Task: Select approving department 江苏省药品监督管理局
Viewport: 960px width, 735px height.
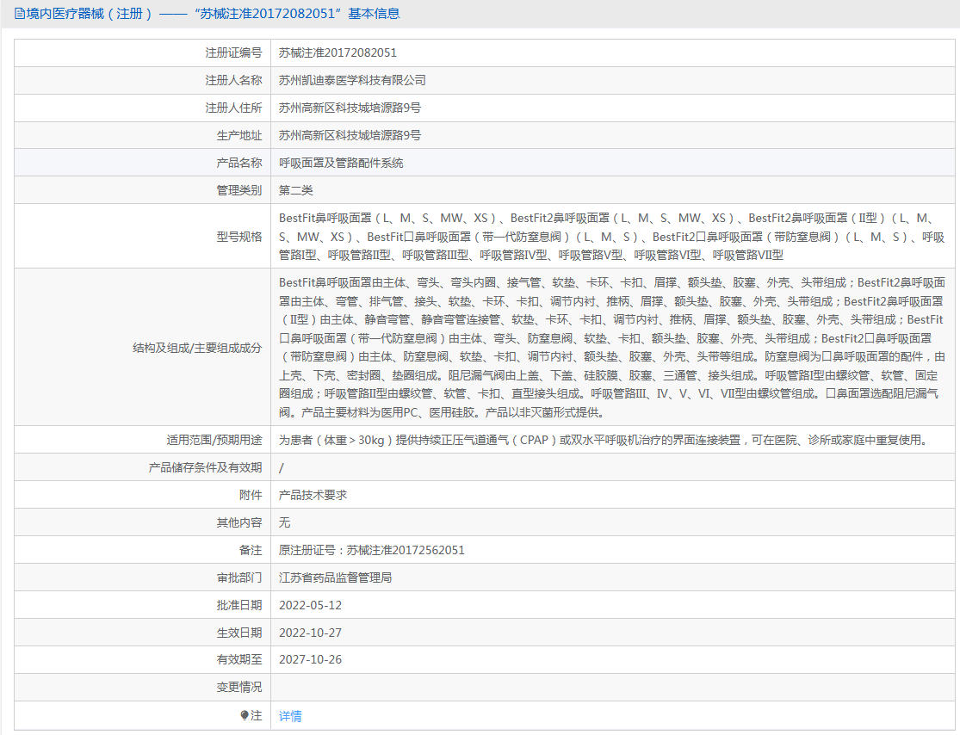Action: pos(335,577)
